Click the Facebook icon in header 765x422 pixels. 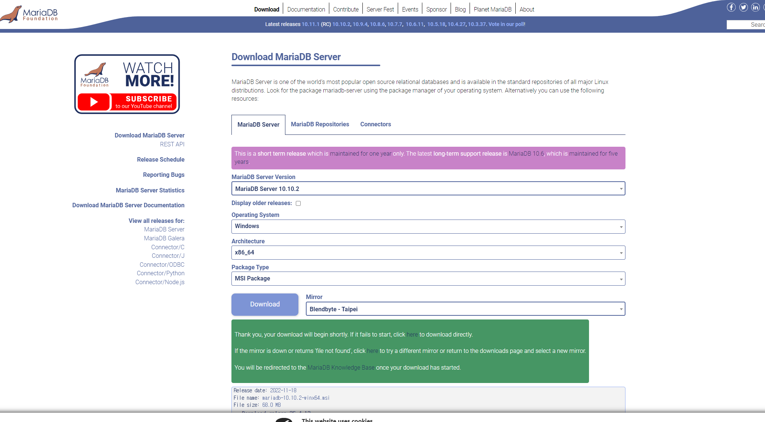coord(731,7)
